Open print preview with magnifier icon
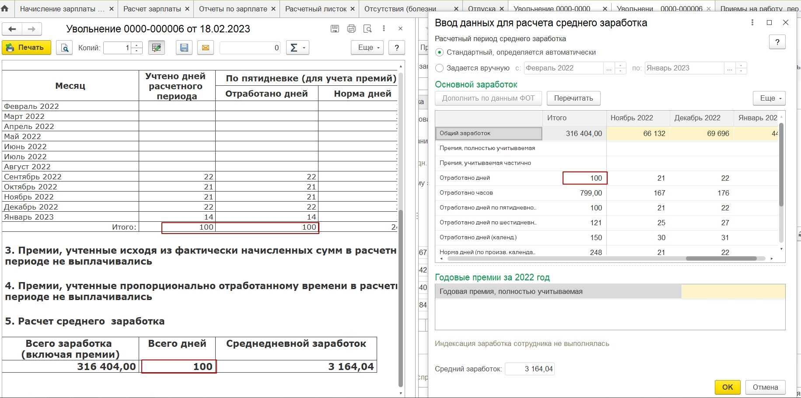 click(x=65, y=48)
